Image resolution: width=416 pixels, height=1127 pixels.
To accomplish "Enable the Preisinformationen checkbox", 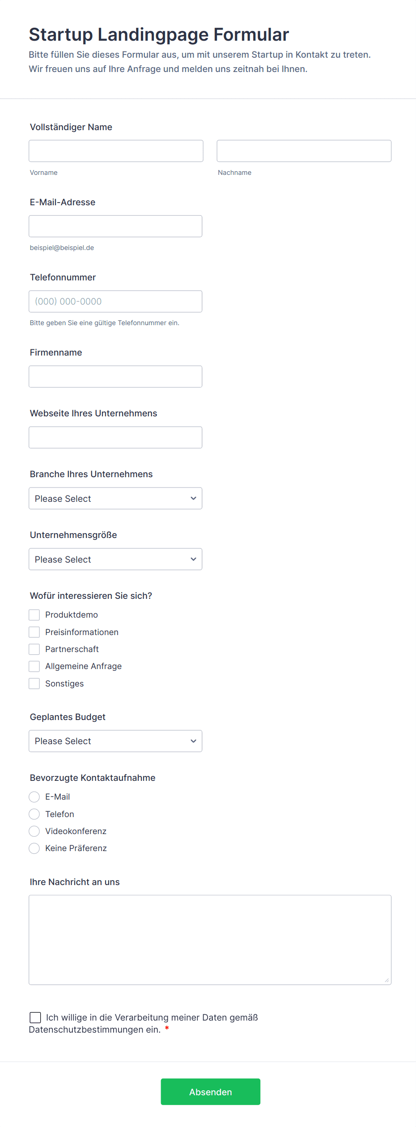I will 34,632.
